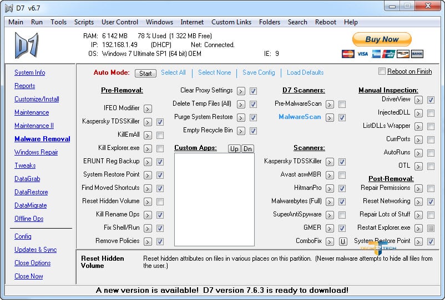Run Find Moved Shortcuts arrow button
The image size is (445, 300).
coord(148,189)
